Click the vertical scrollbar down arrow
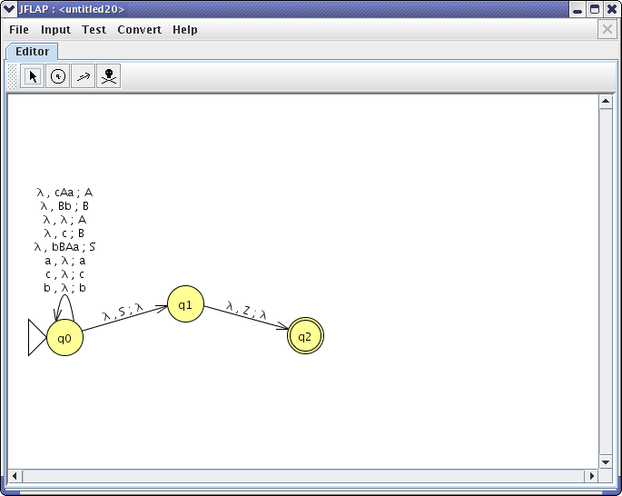This screenshot has height=496, width=622. (606, 461)
